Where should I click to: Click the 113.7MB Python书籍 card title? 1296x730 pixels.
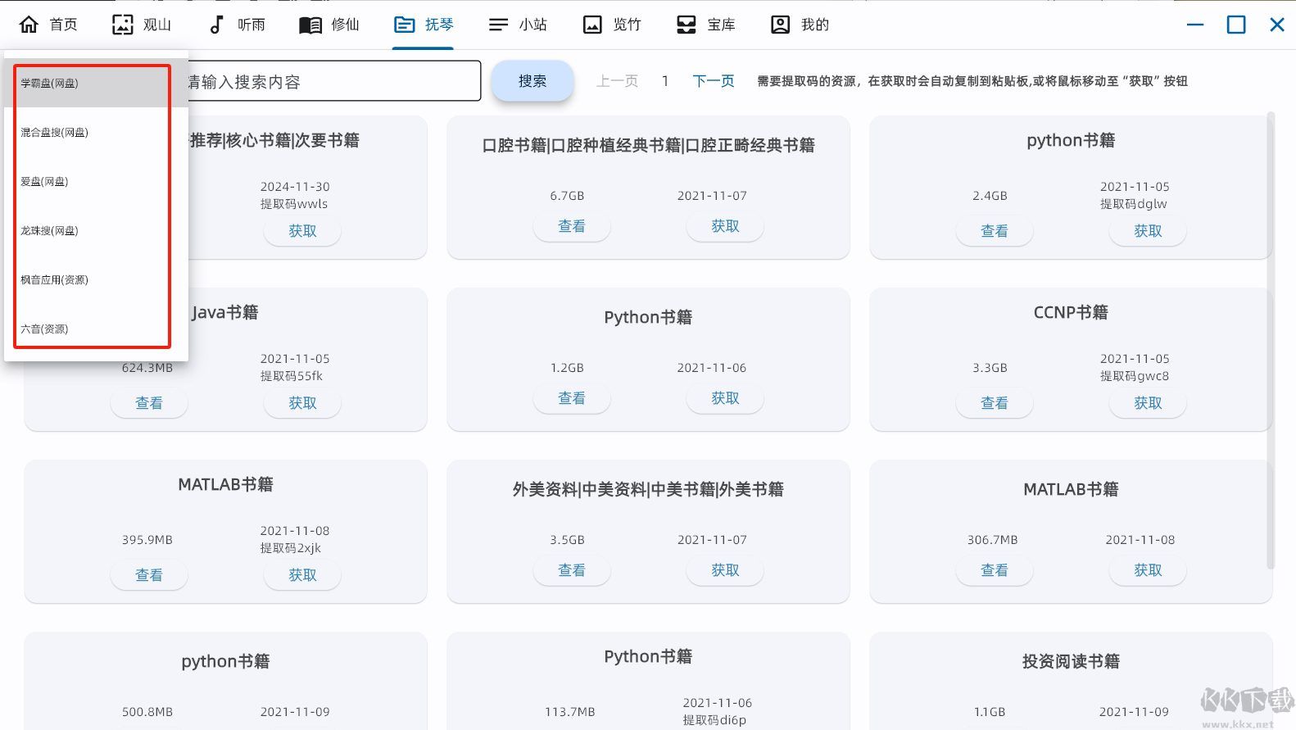pyautogui.click(x=648, y=656)
